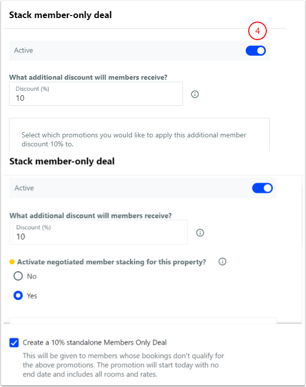Uncheck Create a 10% standalone Members Only Deal
Screen dimensions: 306x387
[14, 343]
